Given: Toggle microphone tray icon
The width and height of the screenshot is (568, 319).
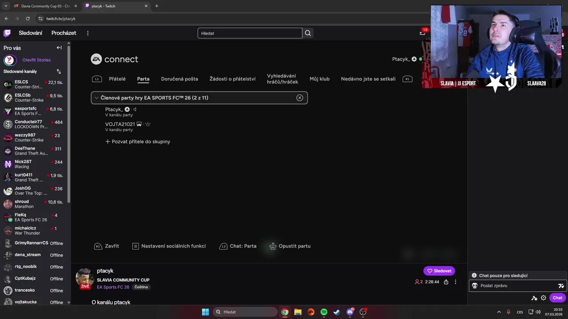Looking at the screenshot, I should coord(509,312).
